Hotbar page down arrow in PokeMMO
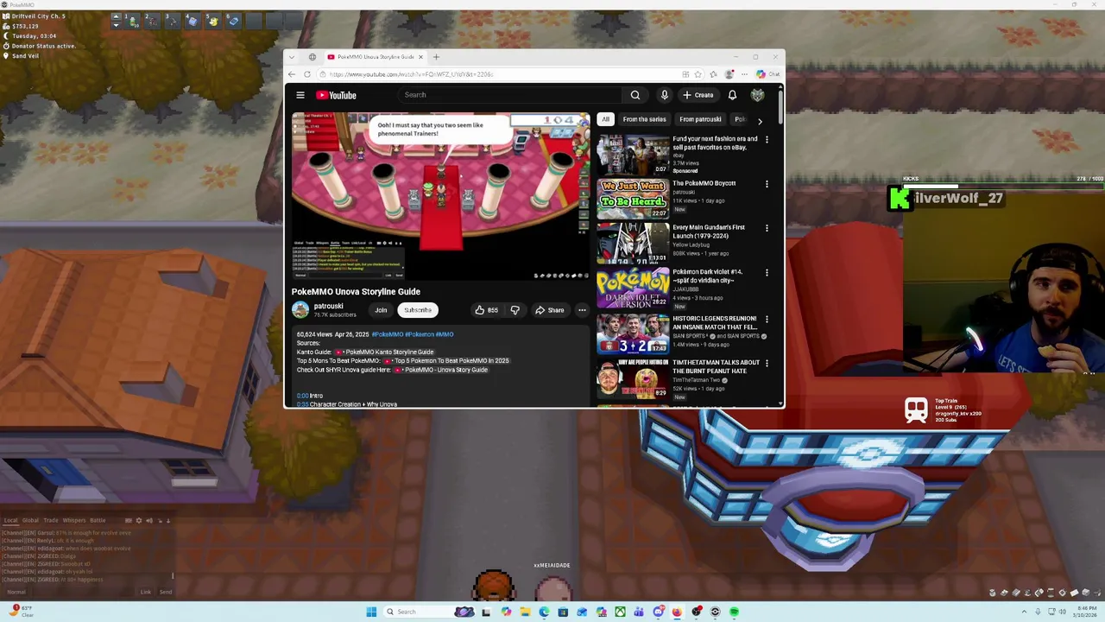The width and height of the screenshot is (1105, 622). (117, 25)
